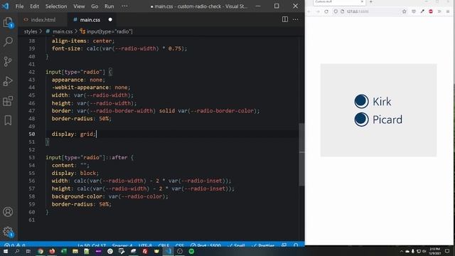This screenshot has width=455, height=256.
Task: Select the Picard radio button
Action: [361, 119]
